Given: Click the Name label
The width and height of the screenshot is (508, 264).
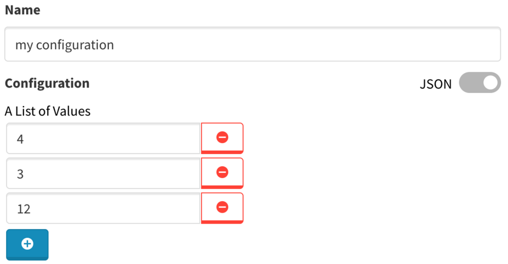Looking at the screenshot, I should coord(22,10).
